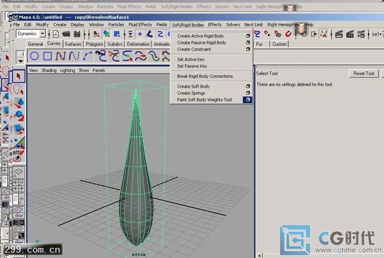
Task: Click the curve with green point shelf icon
Action: pyautogui.click(x=127, y=56)
